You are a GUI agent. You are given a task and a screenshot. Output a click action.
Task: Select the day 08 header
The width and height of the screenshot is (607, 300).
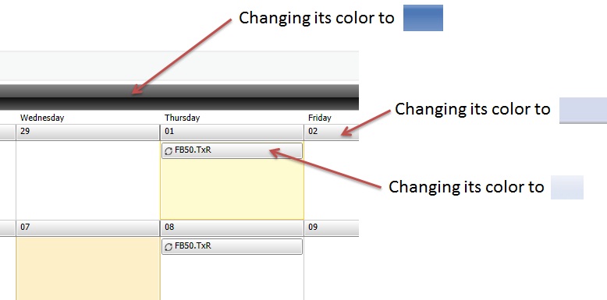tap(232, 228)
